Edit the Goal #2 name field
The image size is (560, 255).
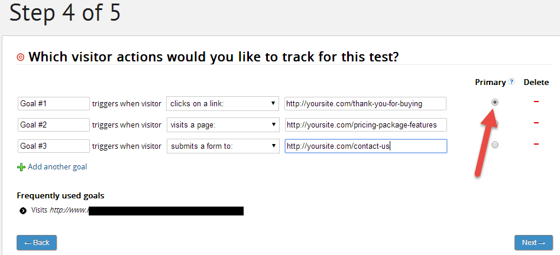(53, 125)
